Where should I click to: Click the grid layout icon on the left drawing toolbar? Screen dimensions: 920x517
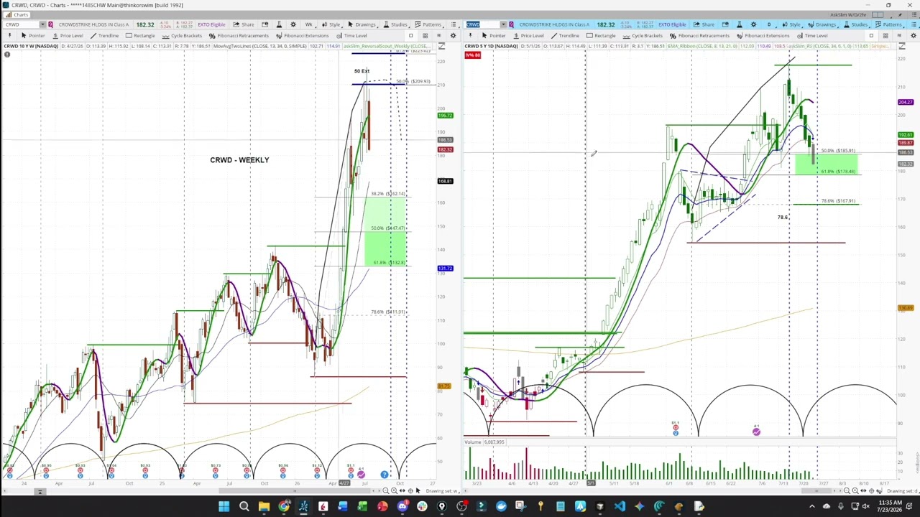point(425,36)
